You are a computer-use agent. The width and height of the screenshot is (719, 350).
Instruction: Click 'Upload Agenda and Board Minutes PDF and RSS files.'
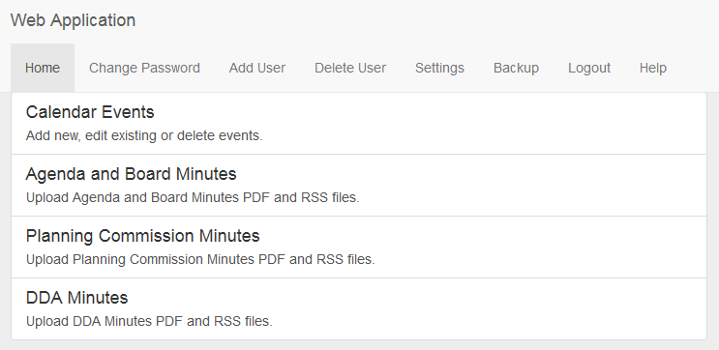tap(193, 198)
